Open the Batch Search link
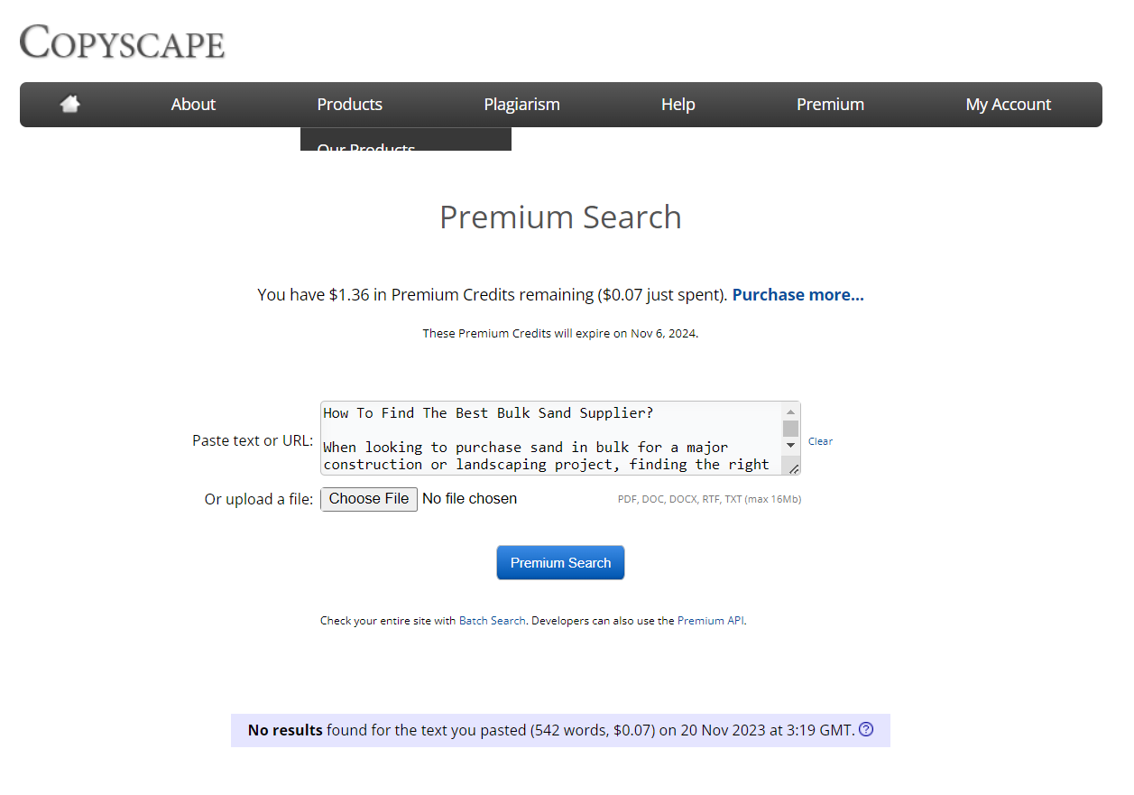The width and height of the screenshot is (1134, 795). pyautogui.click(x=492, y=621)
